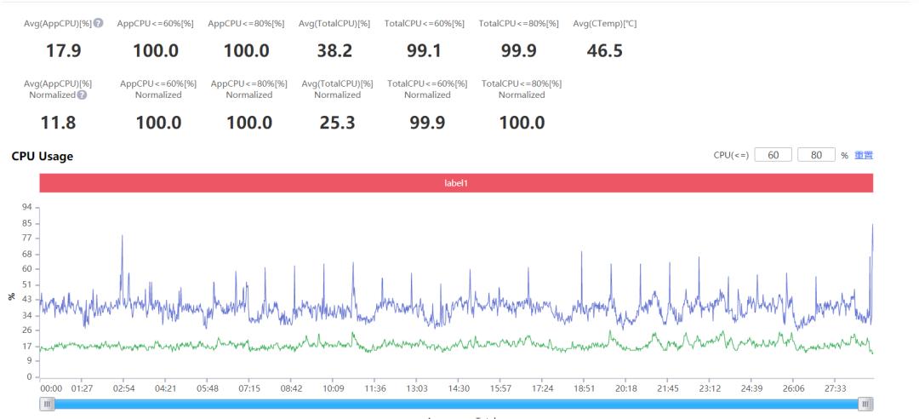Select the red label1 segment bar
Screen dimensions: 919x419
[457, 183]
